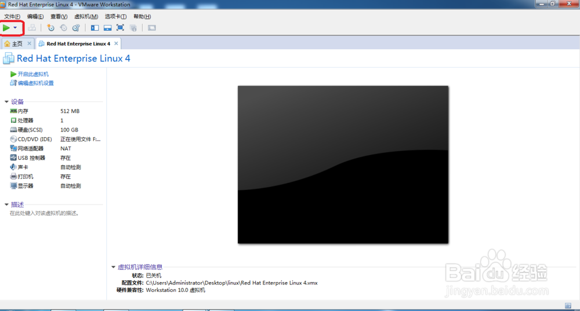Open the 选项卡(T) menu
This screenshot has width=580, height=311.
coord(115,16)
